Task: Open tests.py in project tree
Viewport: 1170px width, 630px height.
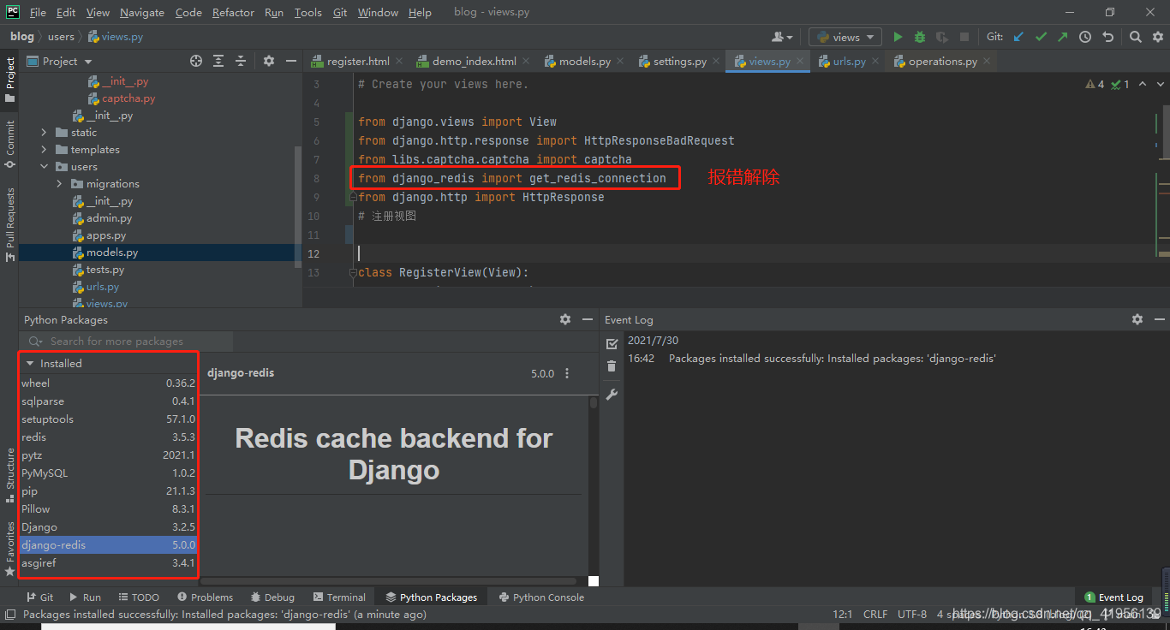Action: 104,270
